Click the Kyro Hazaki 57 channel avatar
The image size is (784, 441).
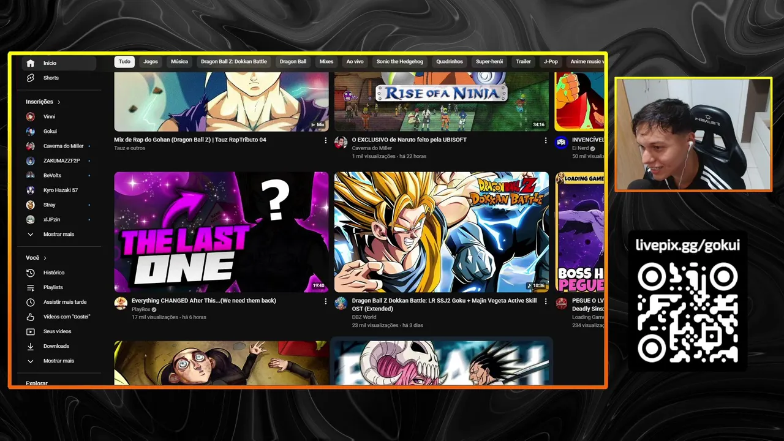tap(31, 190)
